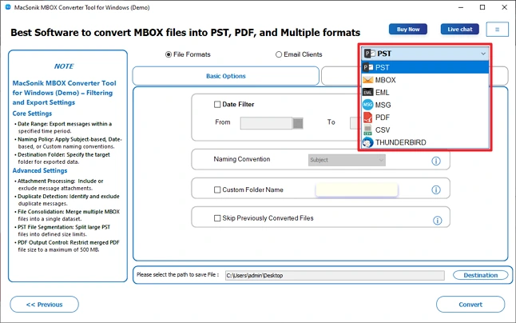
Task: Click the Advanced Settings heading in note
Action: coord(40,170)
